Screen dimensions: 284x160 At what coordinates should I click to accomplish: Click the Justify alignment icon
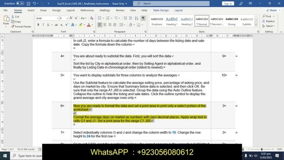click(x=115, y=25)
